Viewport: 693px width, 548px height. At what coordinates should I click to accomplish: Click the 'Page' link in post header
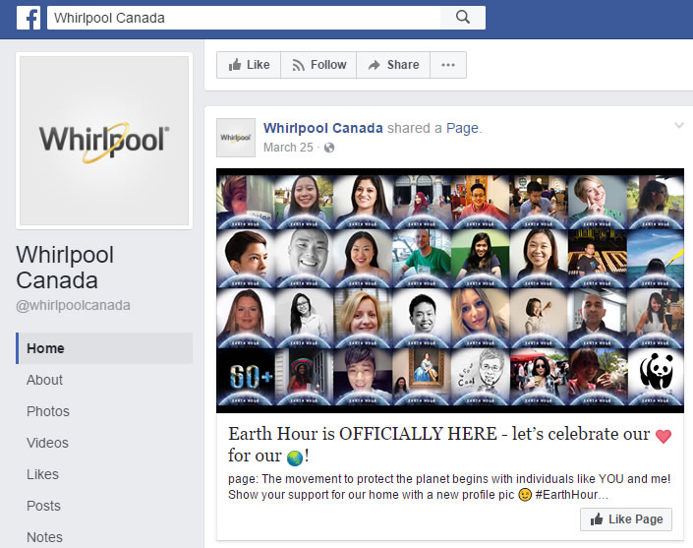coord(462,128)
